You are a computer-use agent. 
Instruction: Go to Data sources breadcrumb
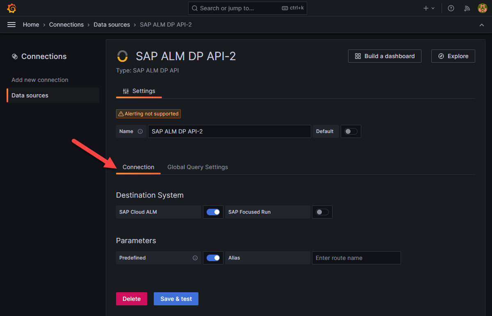[x=112, y=25]
